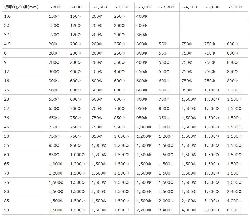Select 5,000Φ in row 90

211,210
